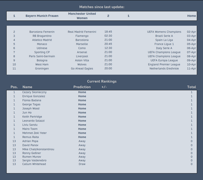Select 'Mike Chatzikonstantinou' in rankings

point(38,149)
